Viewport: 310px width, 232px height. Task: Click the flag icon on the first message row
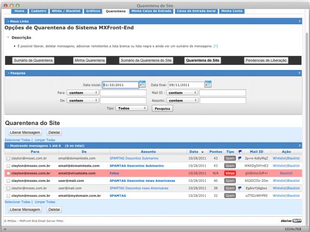tap(240, 158)
